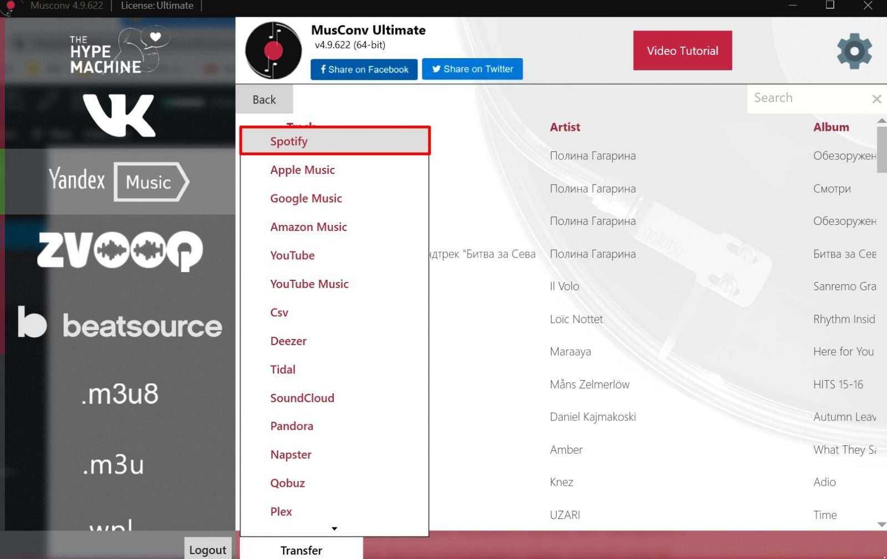Open The Hype Machine service in sidebar
Viewport: 887px width, 559px height.
click(119, 51)
